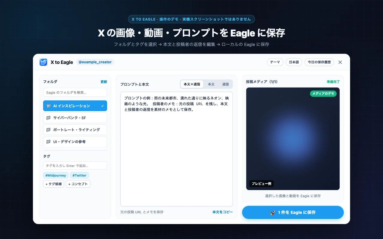Open the テーマ theme selector

click(275, 62)
